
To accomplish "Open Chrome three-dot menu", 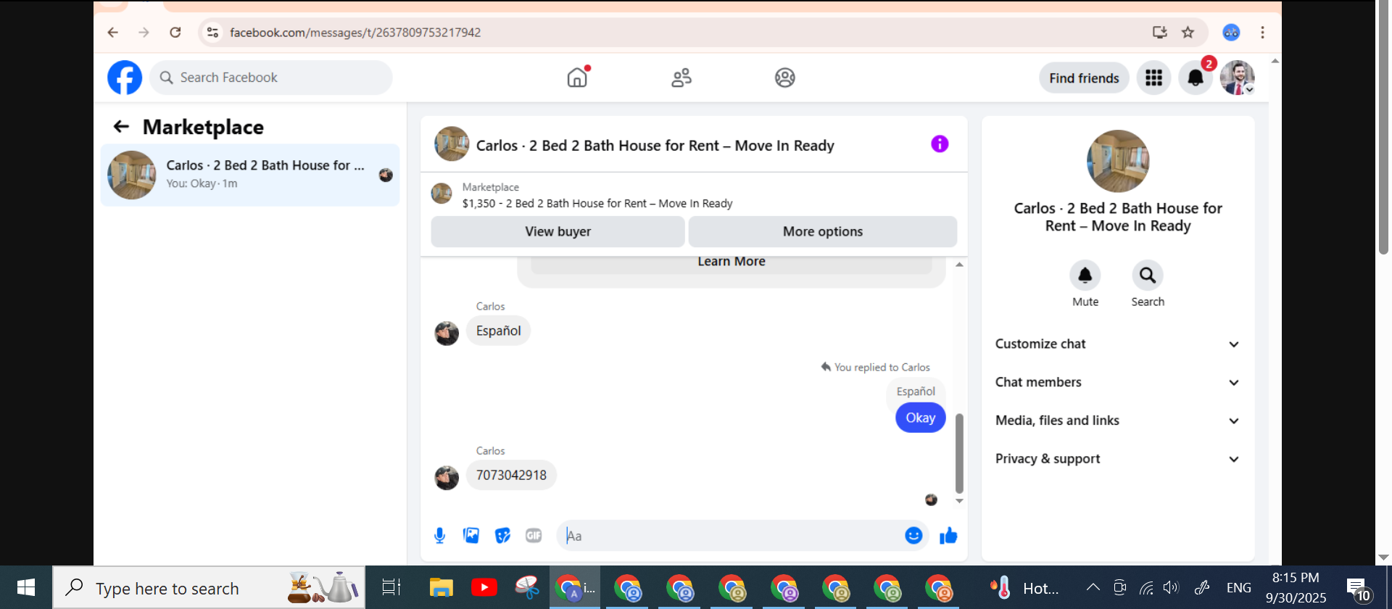I will coord(1262,33).
